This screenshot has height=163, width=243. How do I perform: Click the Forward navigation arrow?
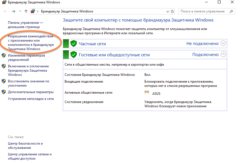[14, 11]
